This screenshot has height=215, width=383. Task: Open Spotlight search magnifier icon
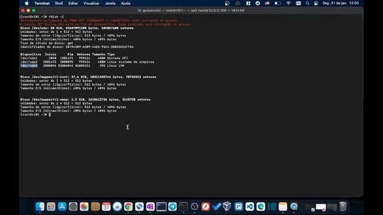tap(308, 4)
